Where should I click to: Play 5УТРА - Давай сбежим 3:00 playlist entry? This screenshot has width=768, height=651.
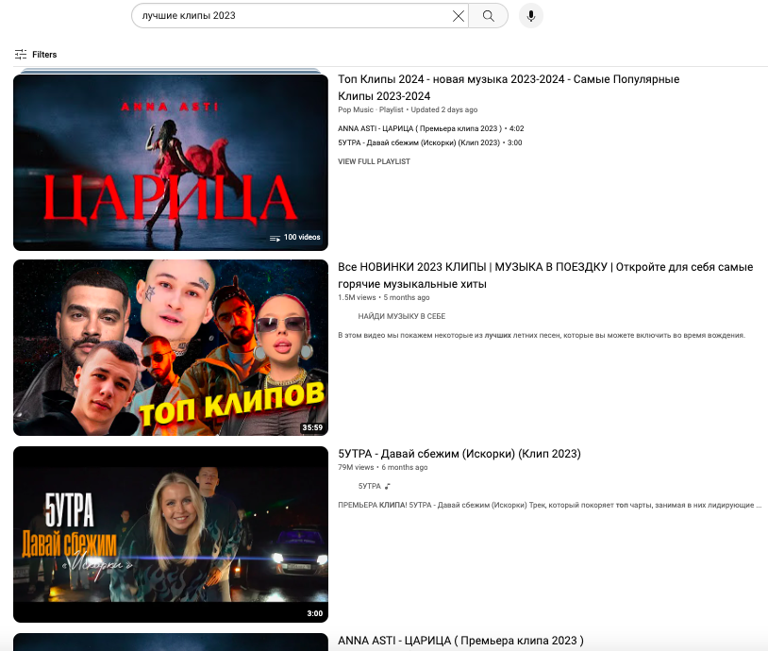click(430, 142)
